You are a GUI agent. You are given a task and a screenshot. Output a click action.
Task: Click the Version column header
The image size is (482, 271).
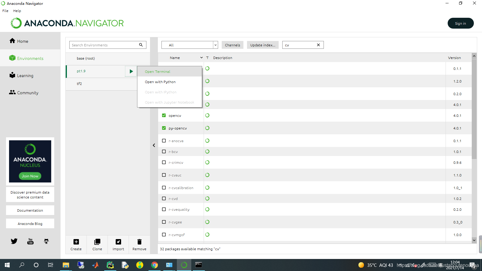[x=454, y=58]
